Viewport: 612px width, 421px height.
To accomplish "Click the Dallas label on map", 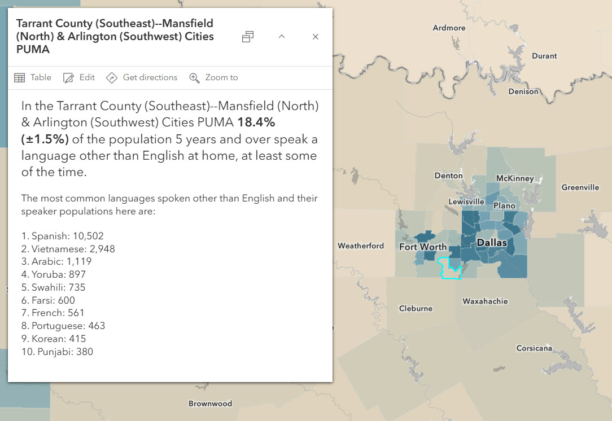I will pyautogui.click(x=492, y=243).
